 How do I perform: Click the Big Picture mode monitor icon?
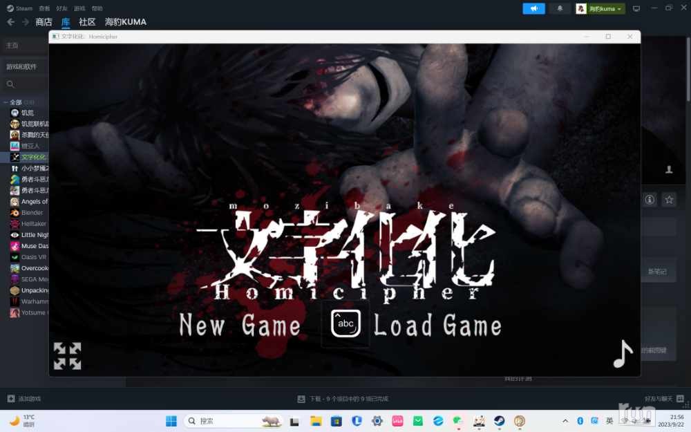636,9
